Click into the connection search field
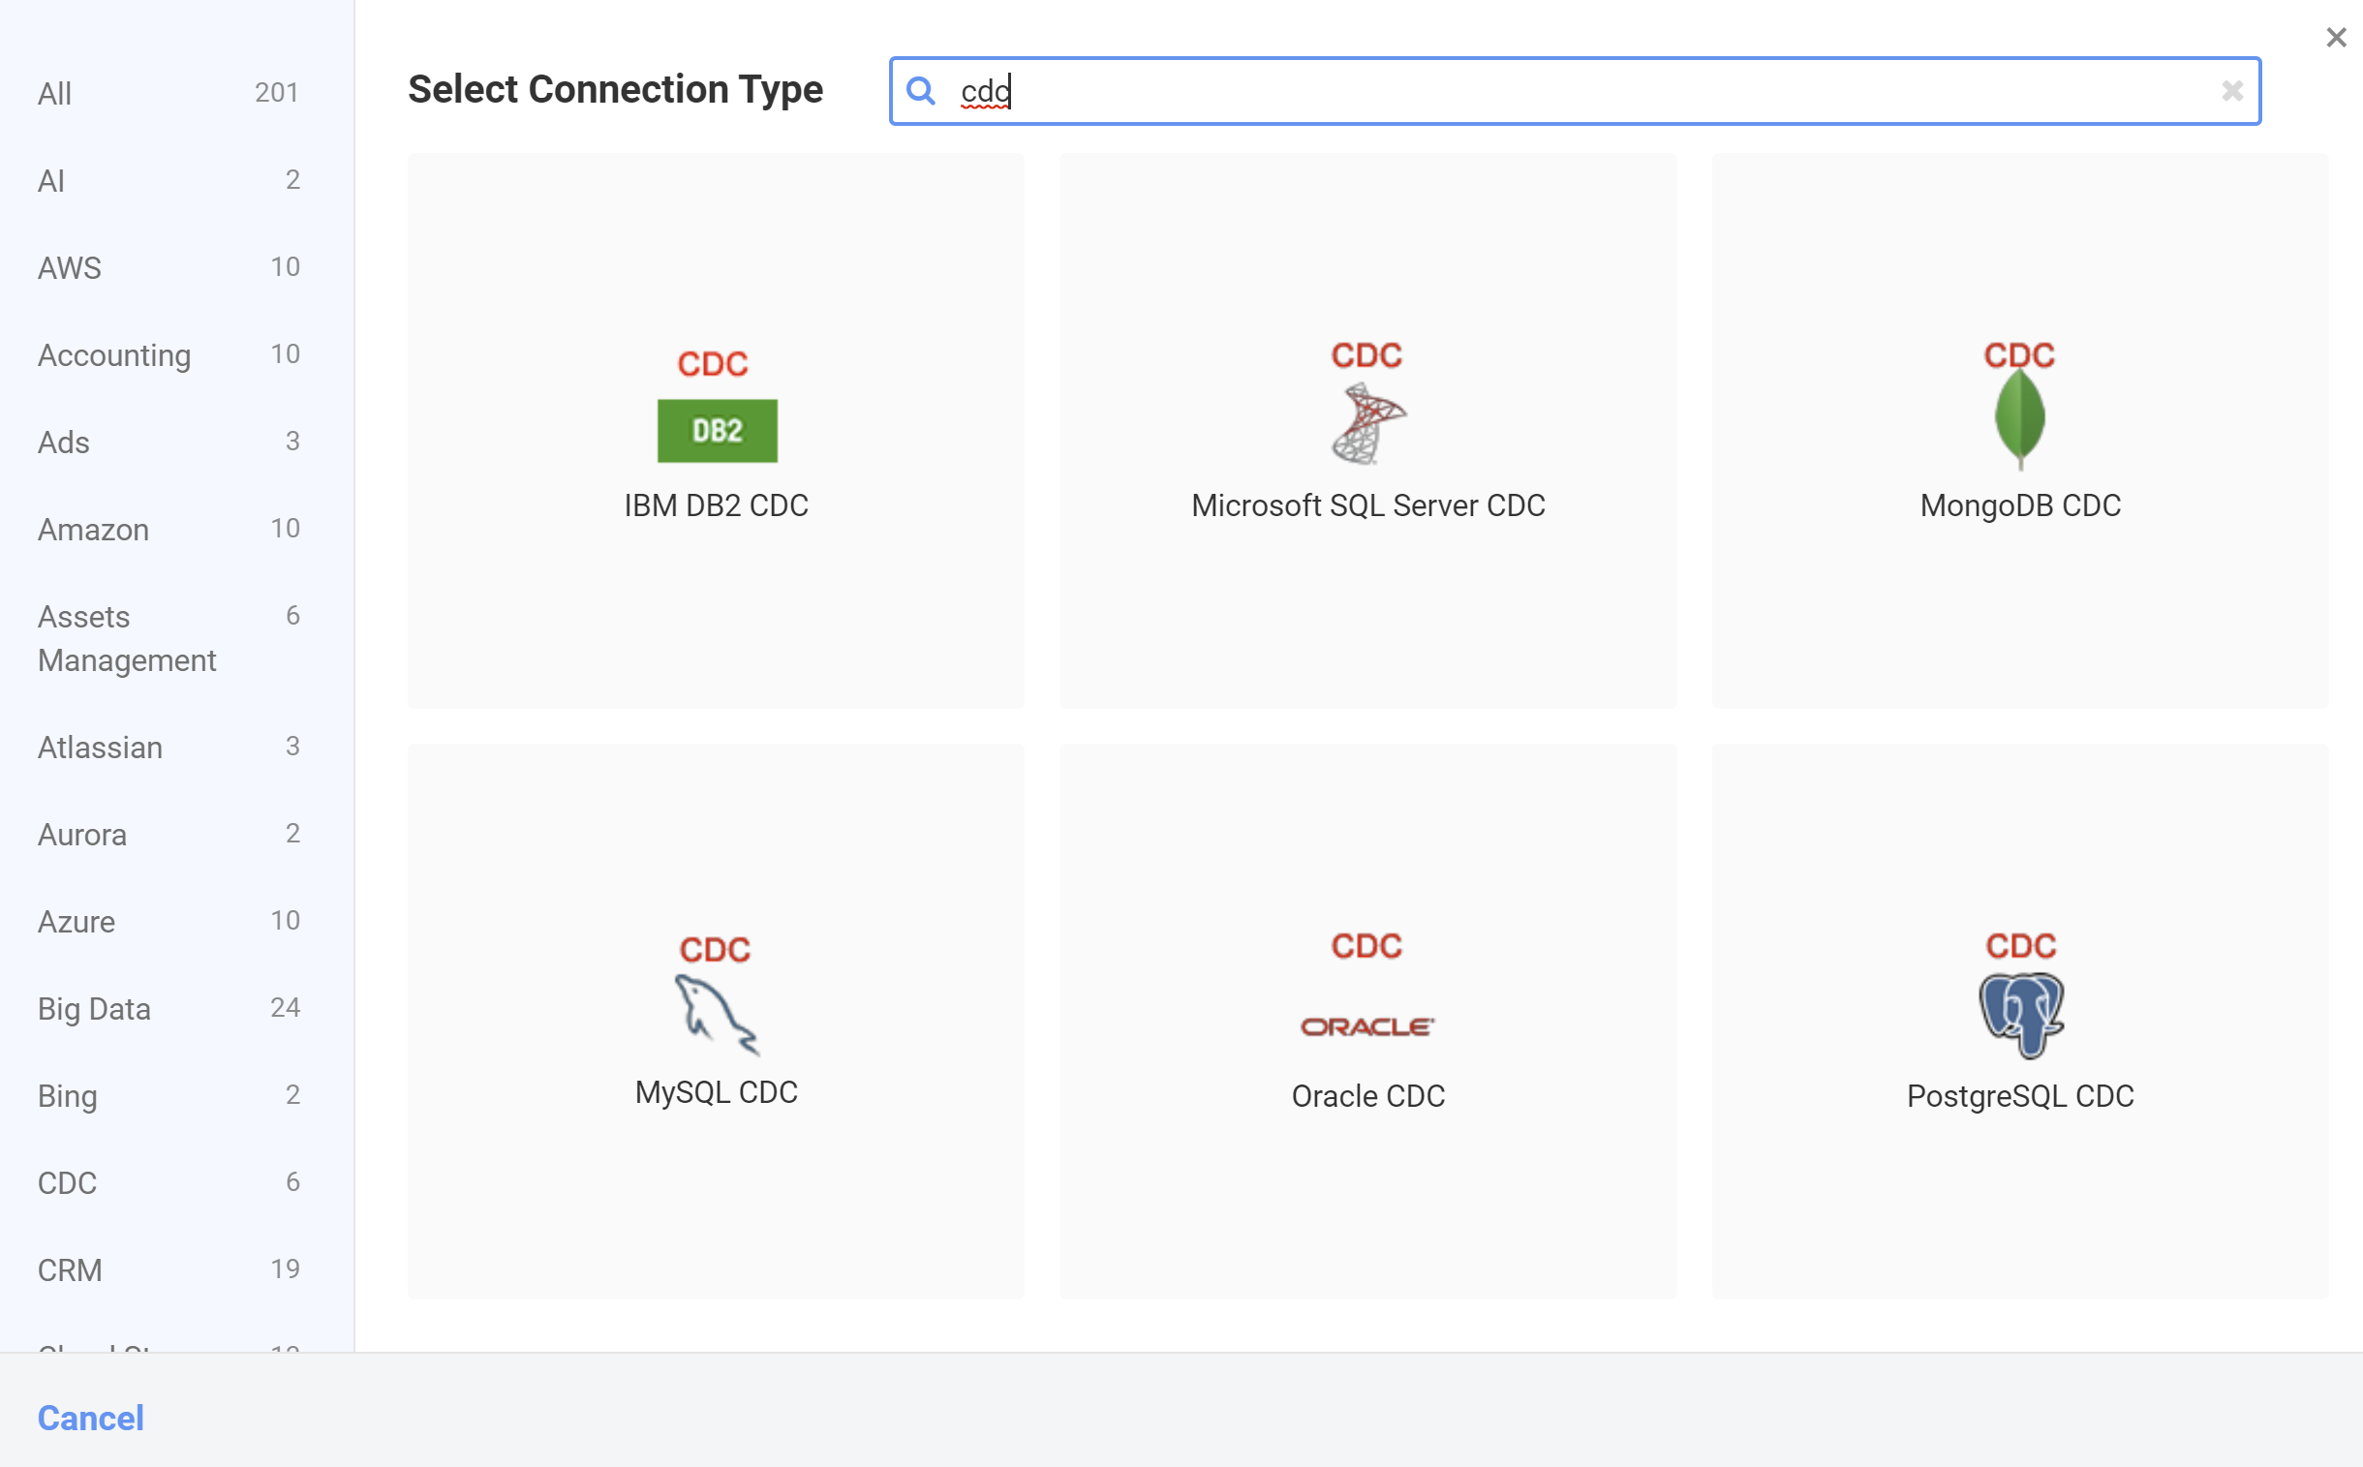 pos(1552,91)
